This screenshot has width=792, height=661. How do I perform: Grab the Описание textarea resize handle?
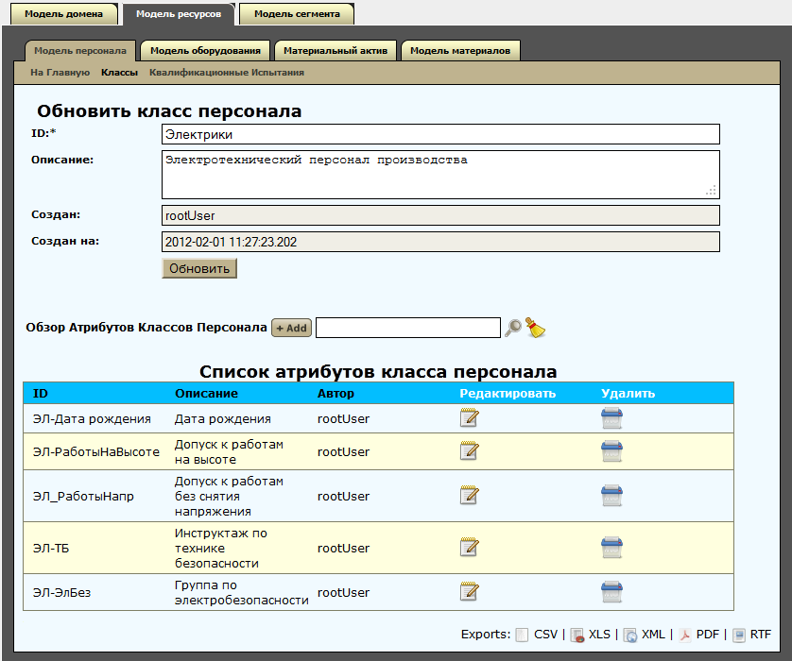pos(711,191)
